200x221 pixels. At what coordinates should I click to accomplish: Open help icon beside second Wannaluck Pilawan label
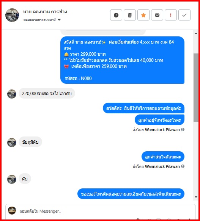(183, 166)
